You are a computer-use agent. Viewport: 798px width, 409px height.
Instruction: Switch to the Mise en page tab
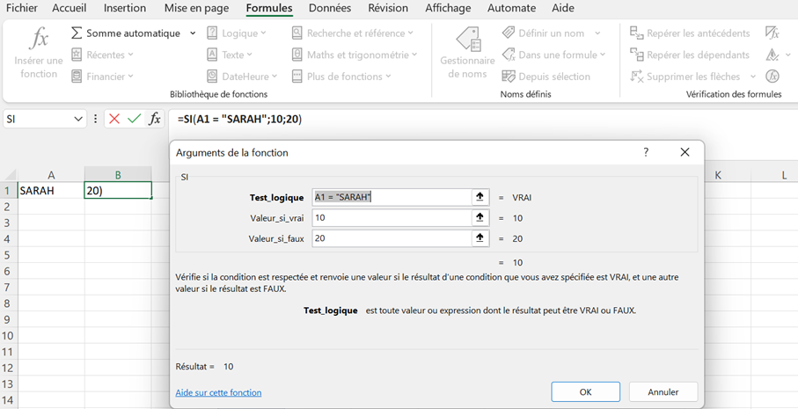pos(196,8)
